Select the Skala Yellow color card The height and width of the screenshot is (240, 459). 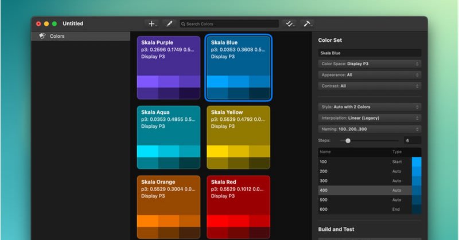pos(239,137)
